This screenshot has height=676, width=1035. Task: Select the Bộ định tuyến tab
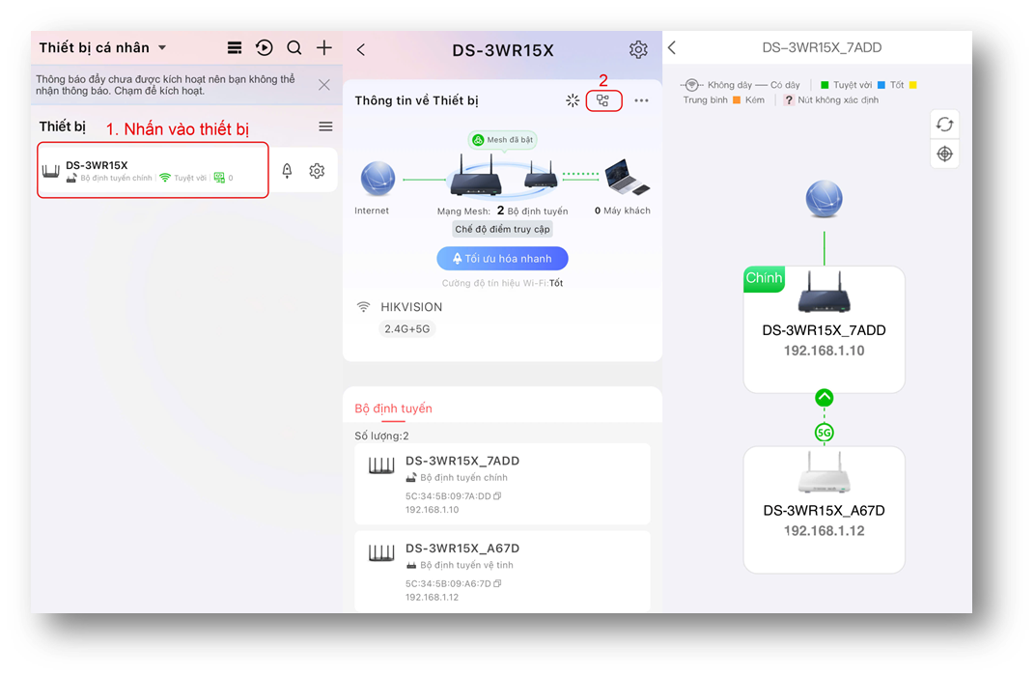click(393, 408)
